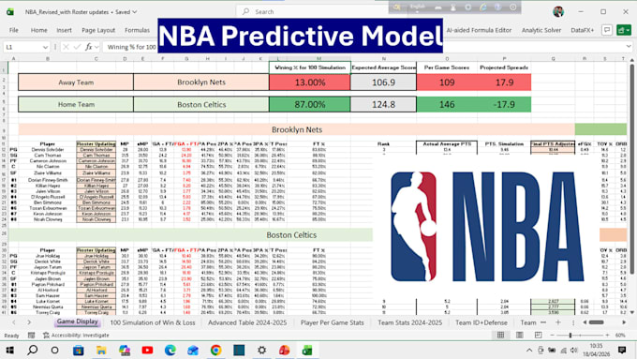Select the Game Display sheet tab
Viewport: 637px width, 359px height.
pos(77,322)
